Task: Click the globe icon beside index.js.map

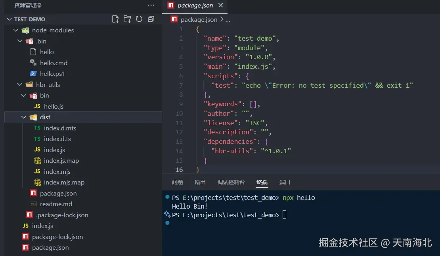Action: point(37,160)
